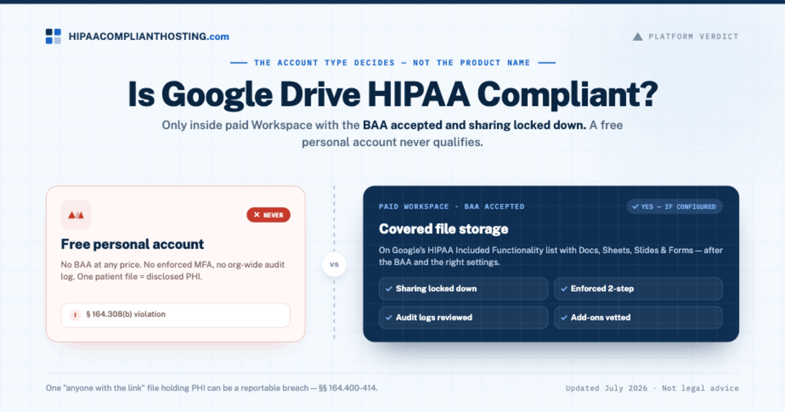Click the "YES — IF CONFIGURED" badge

[x=674, y=207]
